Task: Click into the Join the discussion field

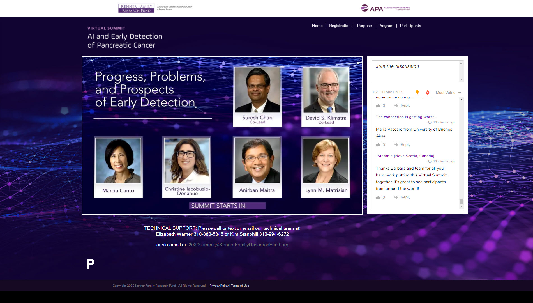Action: click(x=415, y=71)
